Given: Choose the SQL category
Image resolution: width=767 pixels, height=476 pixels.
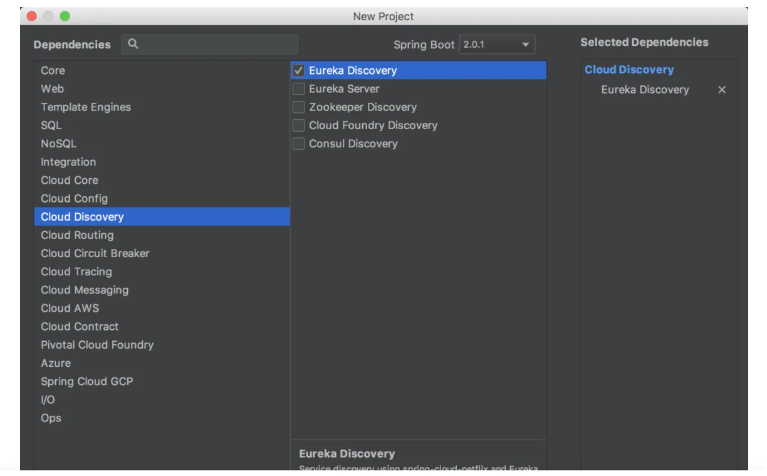Looking at the screenshot, I should pos(162,125).
